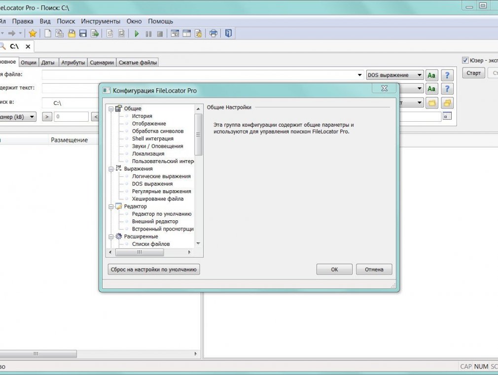Toggle case sensitivity Aa for containing text

(x=431, y=89)
